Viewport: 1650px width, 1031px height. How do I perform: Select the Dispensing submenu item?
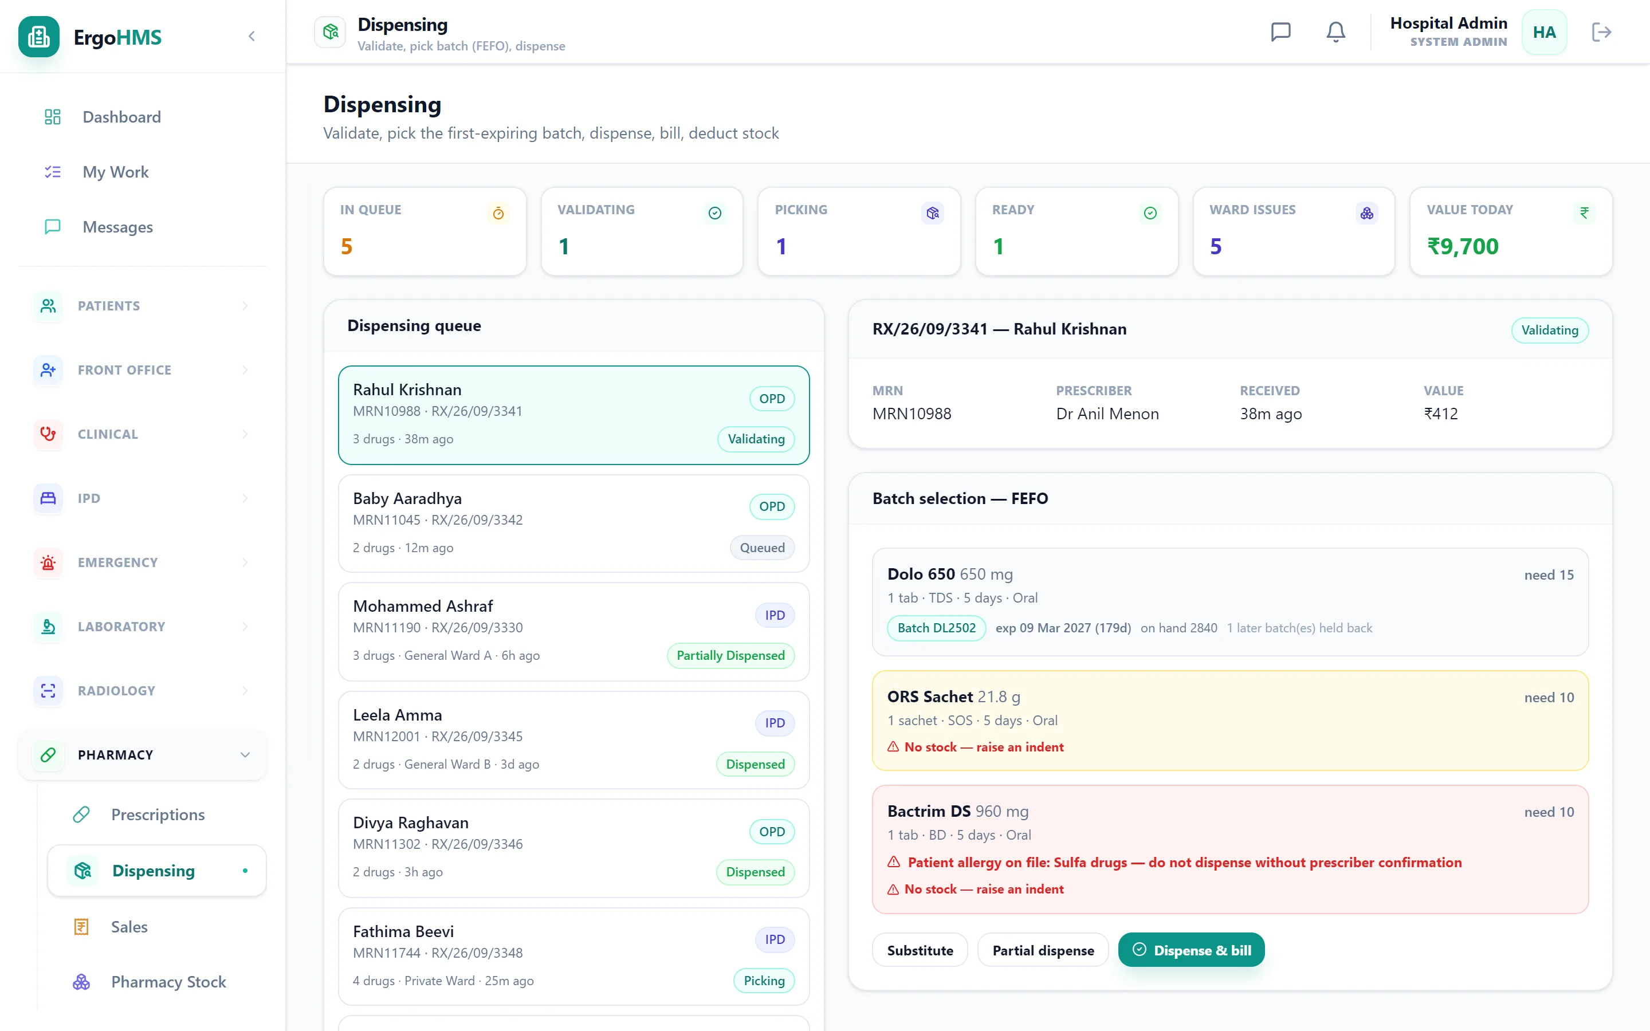(156, 870)
